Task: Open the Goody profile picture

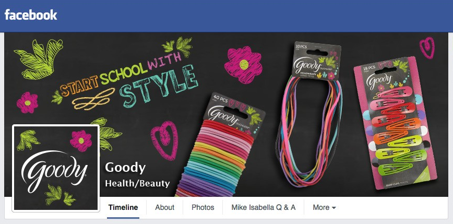Action: (56, 168)
